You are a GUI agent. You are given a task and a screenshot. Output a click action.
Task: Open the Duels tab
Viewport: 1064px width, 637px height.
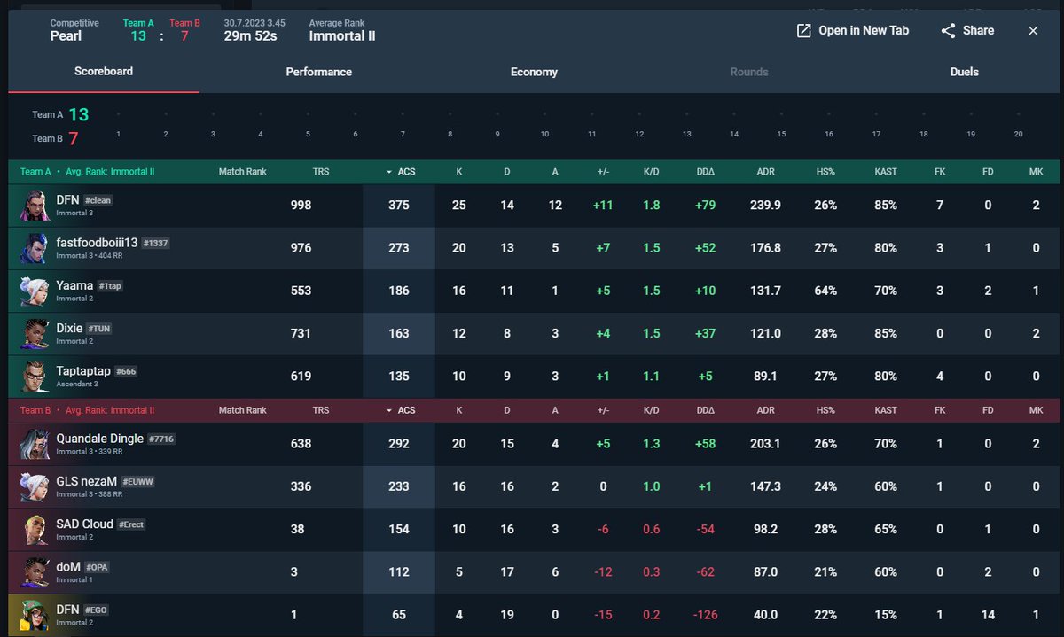(x=965, y=72)
